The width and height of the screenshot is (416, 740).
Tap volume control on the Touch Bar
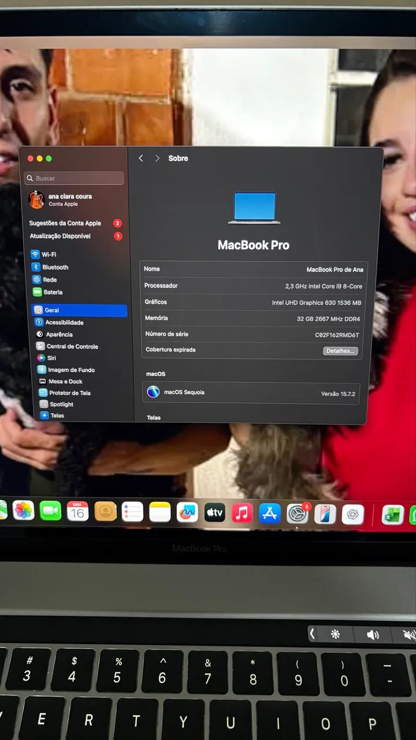pos(373,635)
